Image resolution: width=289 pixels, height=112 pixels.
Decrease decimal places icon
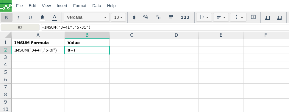click(158, 17)
